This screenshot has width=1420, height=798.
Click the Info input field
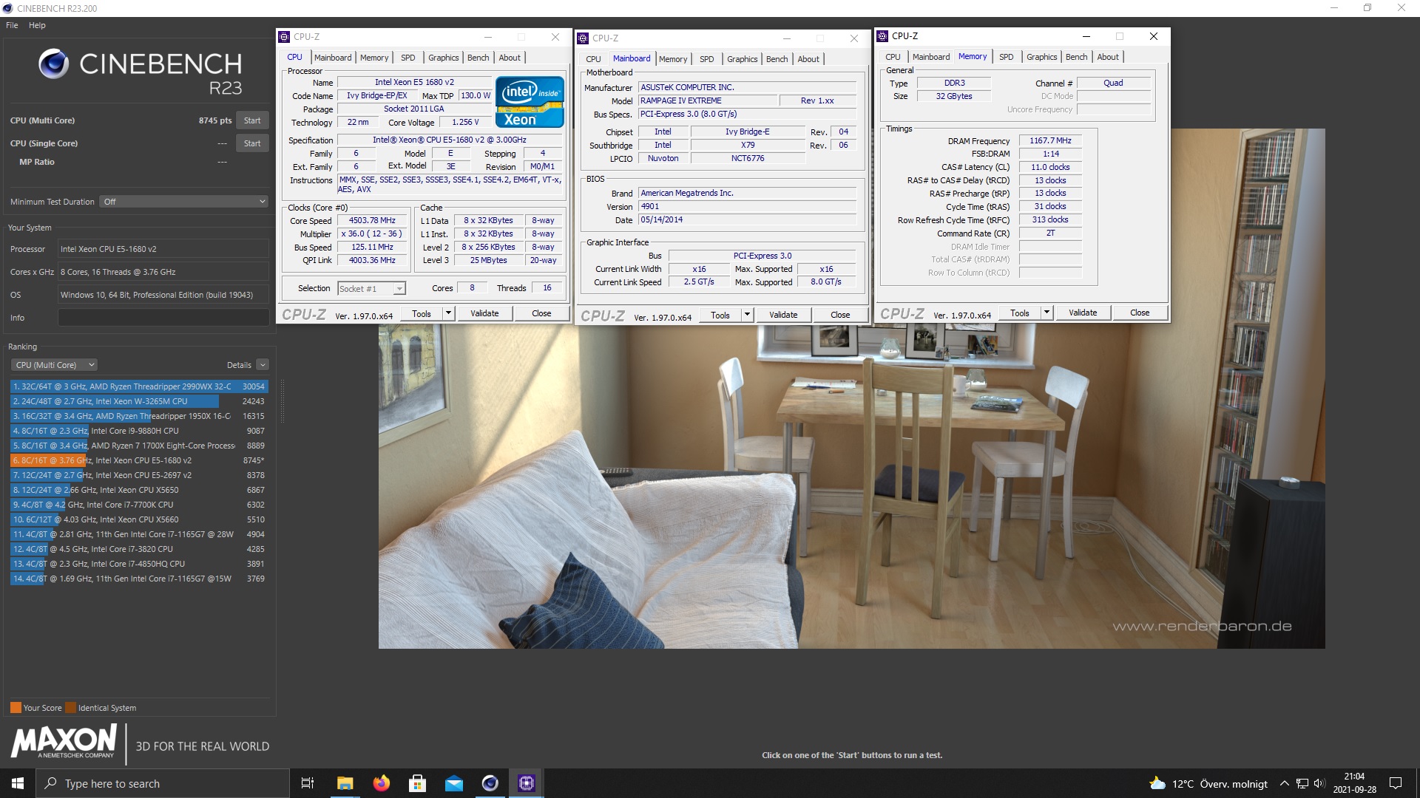(163, 318)
